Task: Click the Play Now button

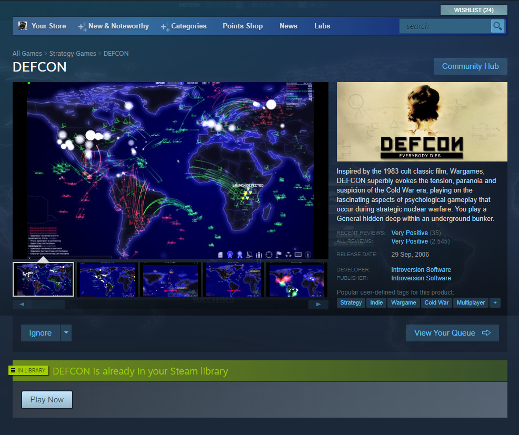Action: 47,400
